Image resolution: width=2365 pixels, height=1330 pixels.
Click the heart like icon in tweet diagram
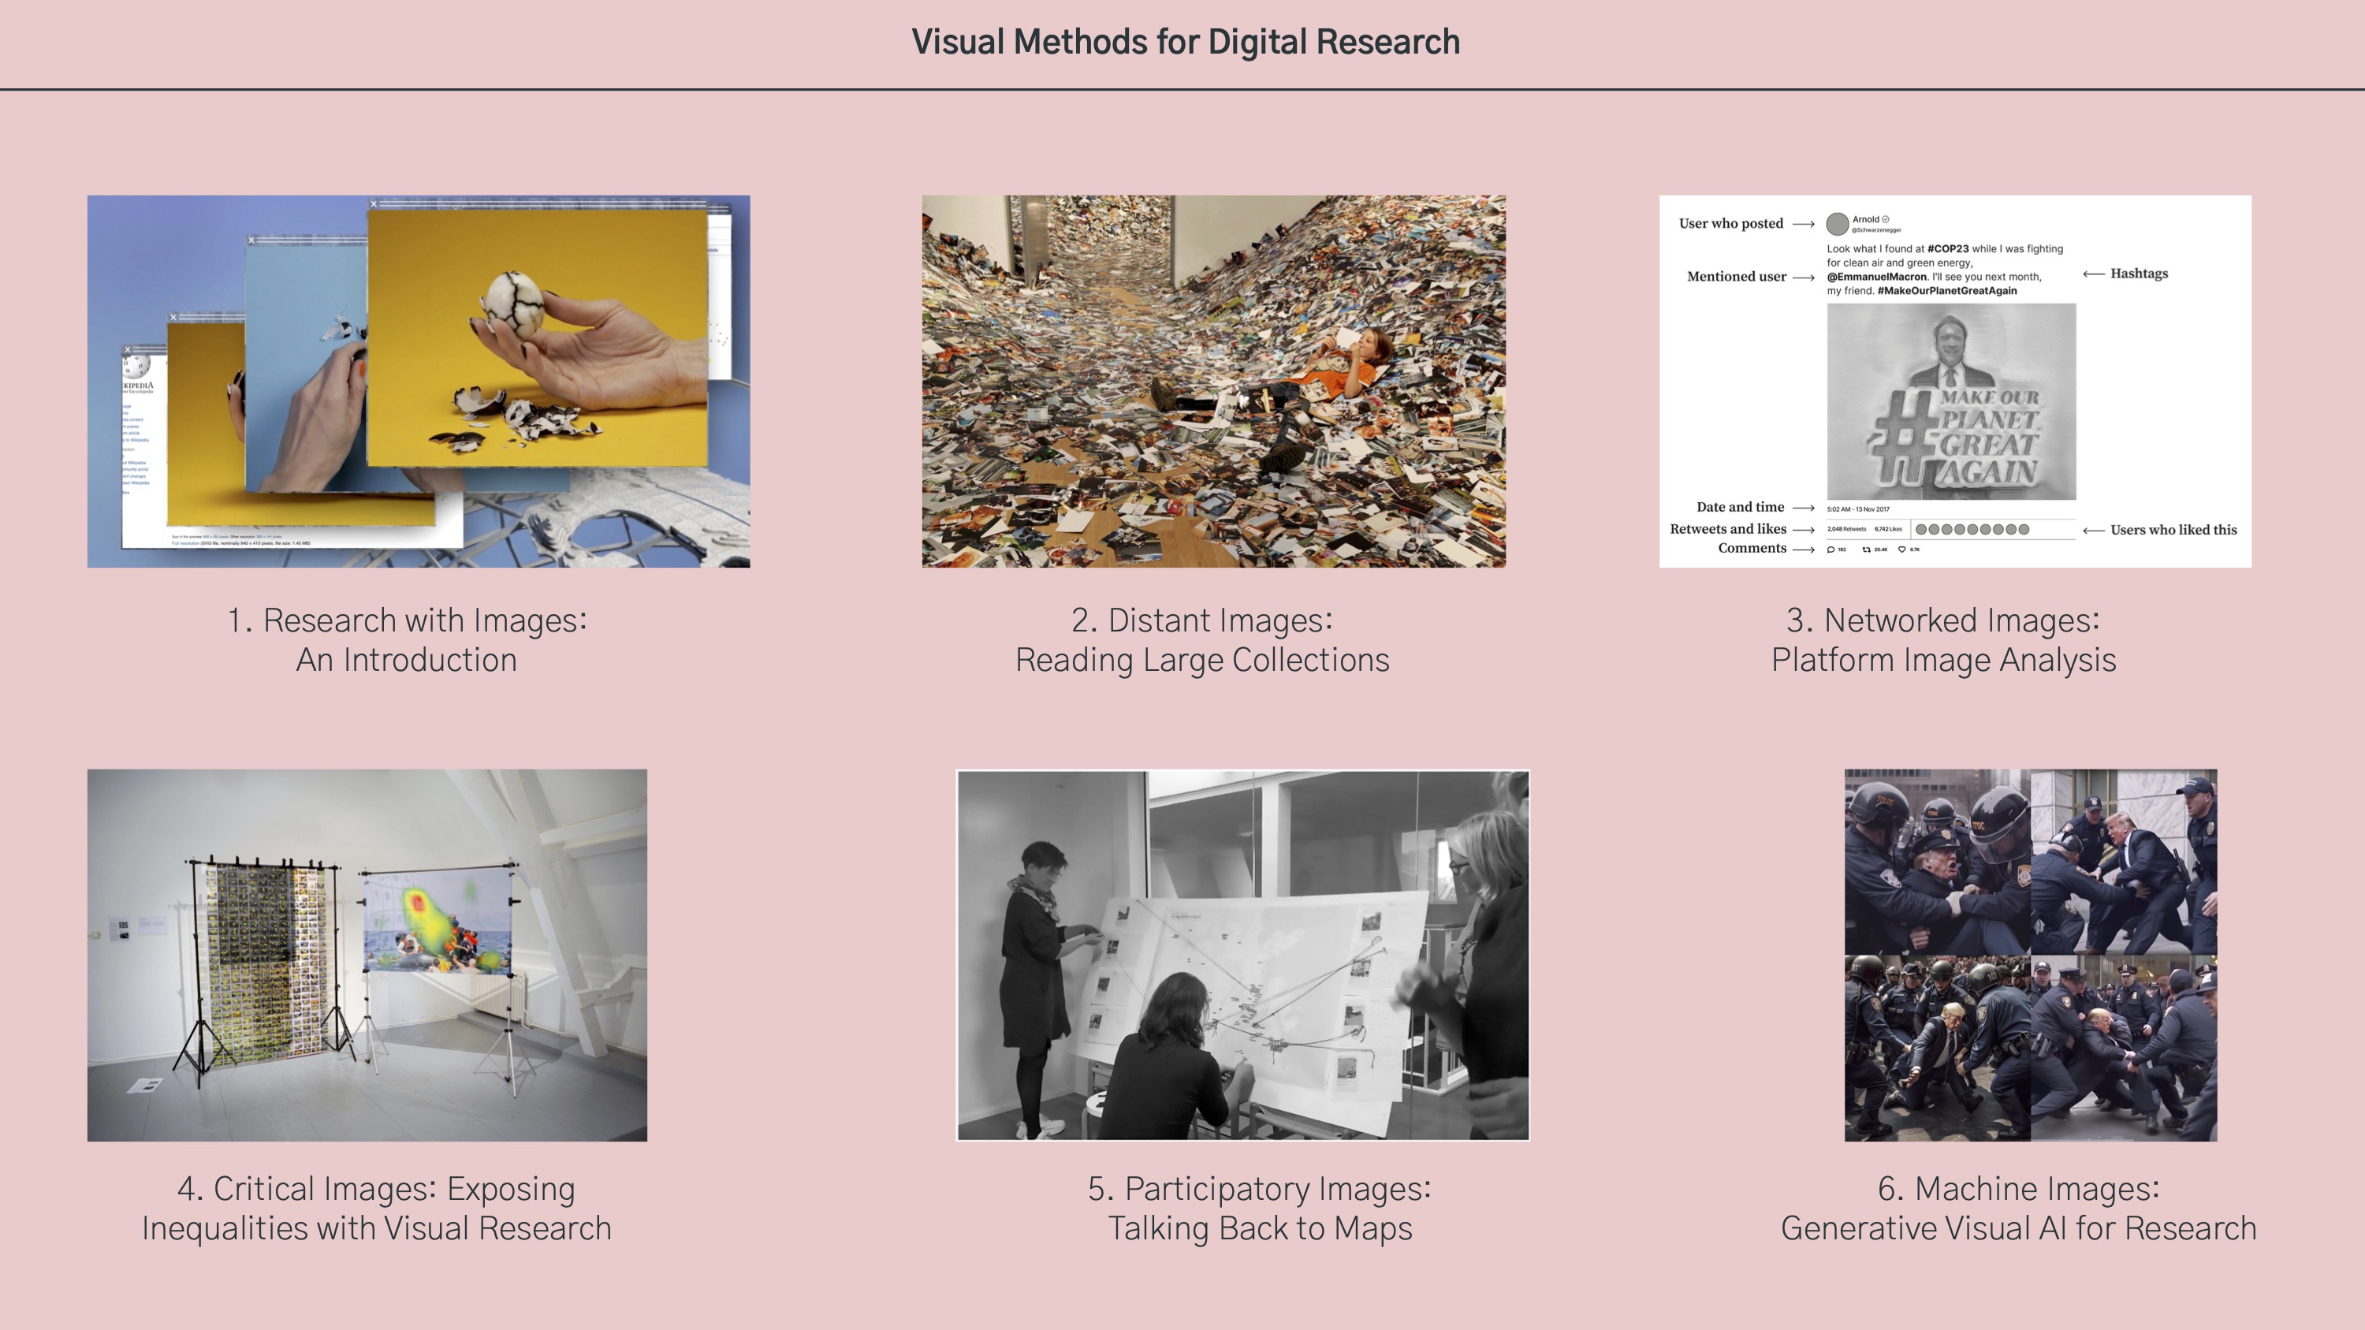(1901, 550)
